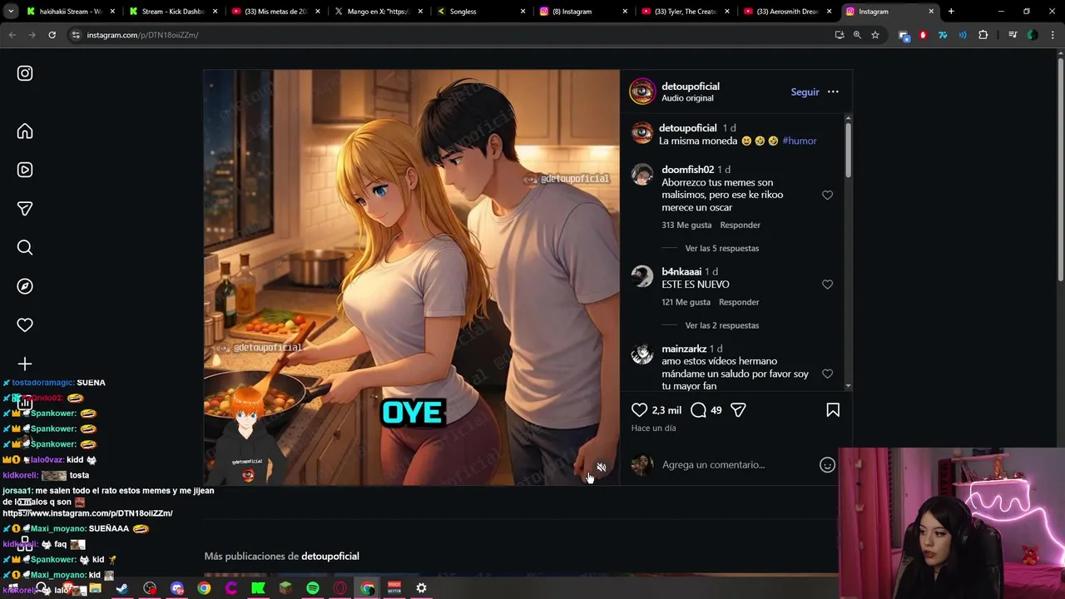
Task: Open comments via the speech bubble icon
Action: pos(698,409)
